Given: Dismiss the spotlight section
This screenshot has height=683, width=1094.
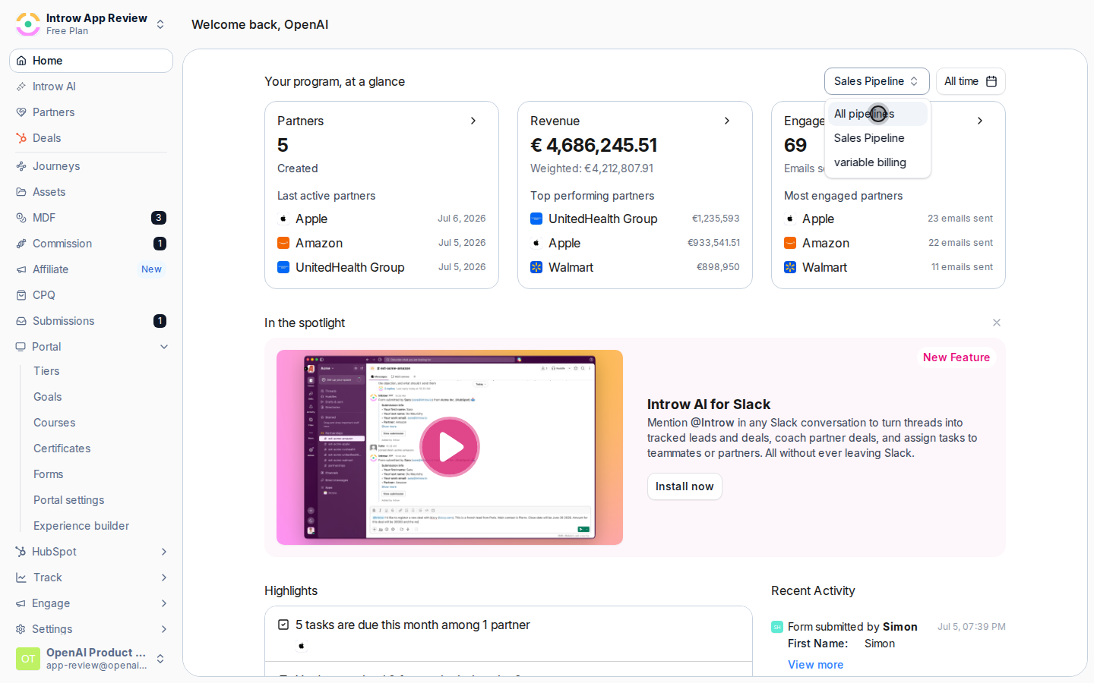Looking at the screenshot, I should coord(997,323).
